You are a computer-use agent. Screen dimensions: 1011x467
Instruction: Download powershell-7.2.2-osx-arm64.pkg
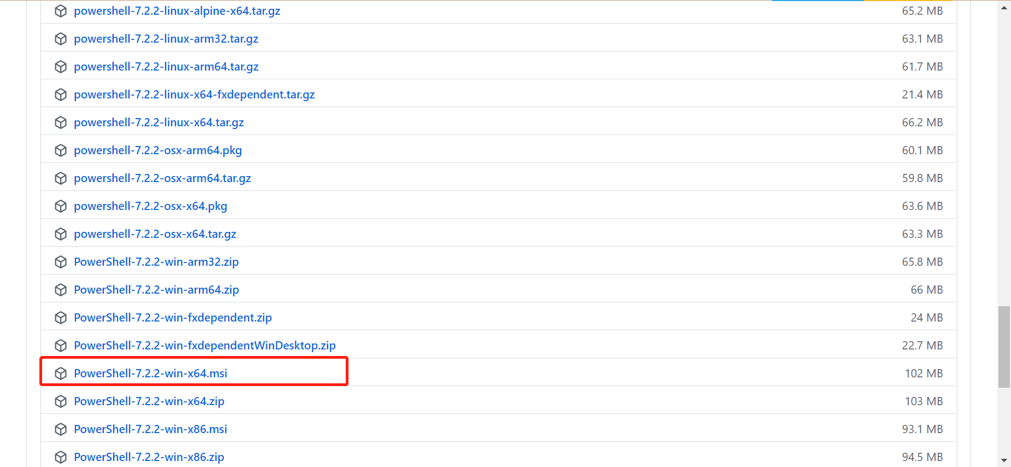(158, 150)
